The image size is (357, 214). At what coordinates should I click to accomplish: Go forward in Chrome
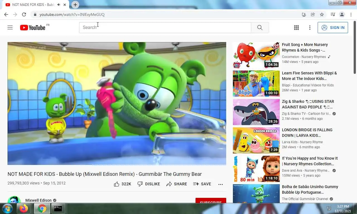point(15,14)
